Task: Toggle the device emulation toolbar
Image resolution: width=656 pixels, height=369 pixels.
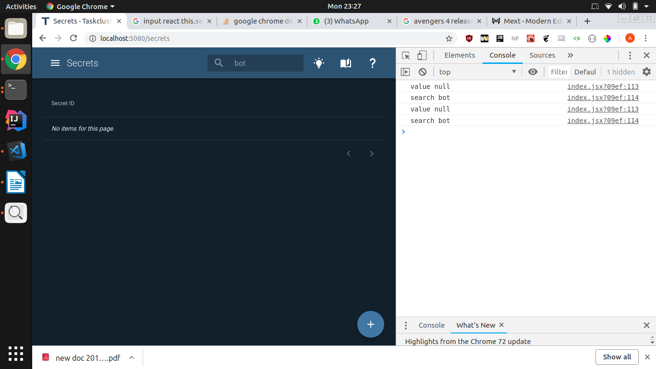Action: pyautogui.click(x=422, y=55)
